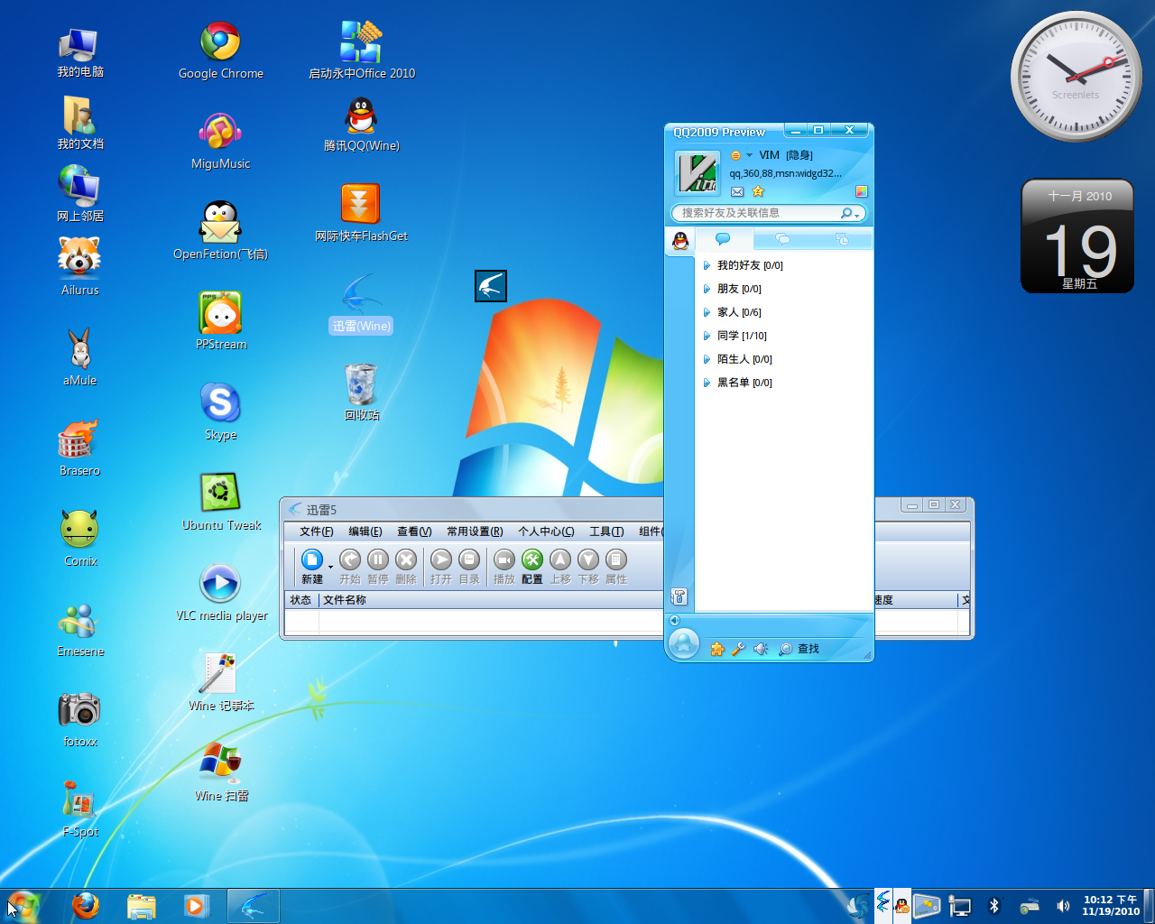The image size is (1155, 924).
Task: Click the 文件名称 column header in Xunlei
Action: [345, 600]
